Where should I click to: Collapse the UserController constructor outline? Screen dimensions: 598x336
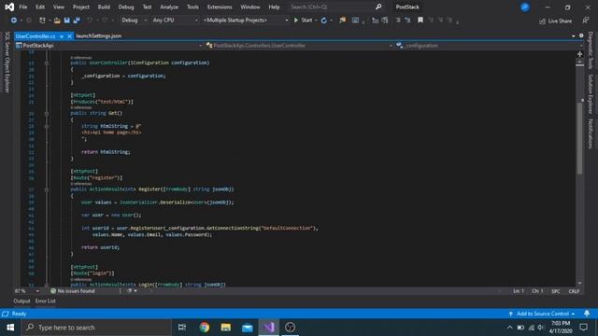pos(47,63)
